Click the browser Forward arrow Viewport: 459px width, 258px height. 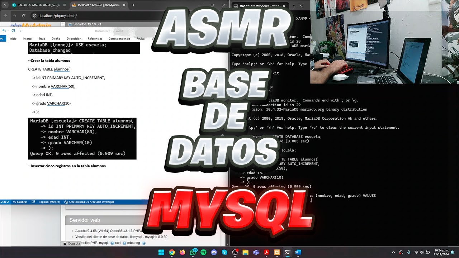point(15,16)
